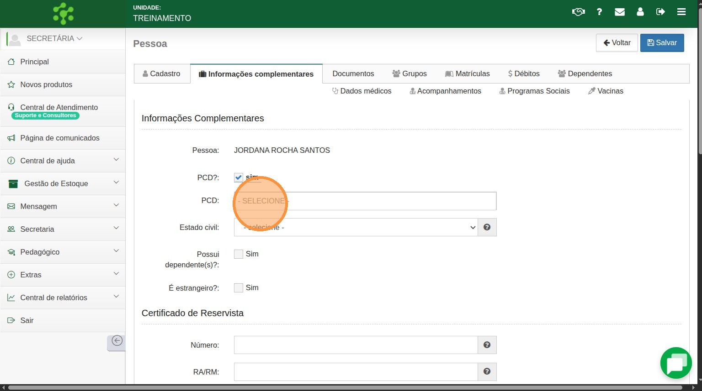The width and height of the screenshot is (702, 391).
Task: Open the help question mark icon
Action: 599,12
